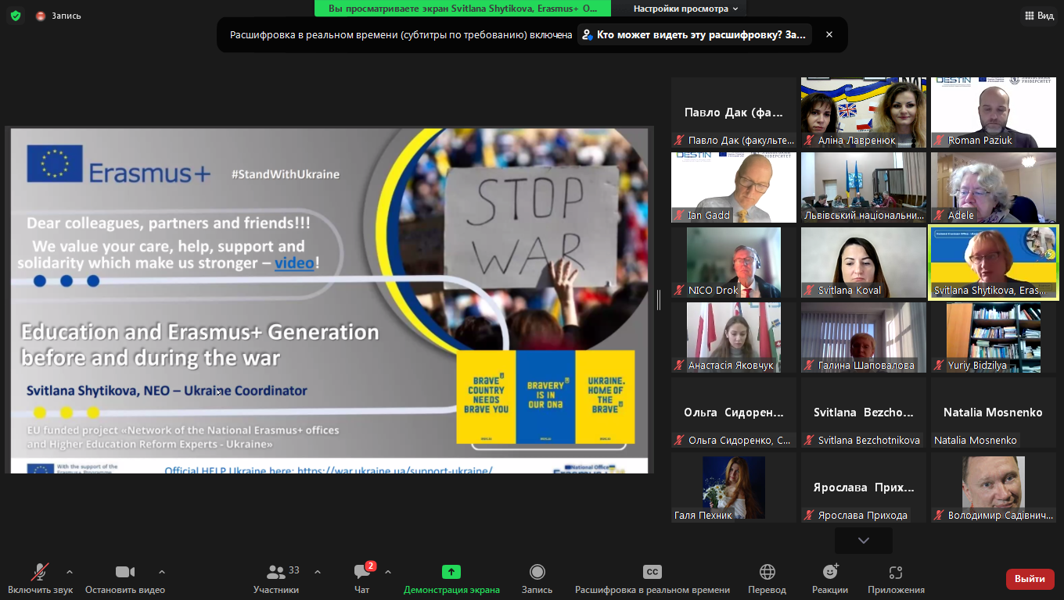The width and height of the screenshot is (1064, 600).
Task: Click the muted mic icon beside NICO Drok
Action: [x=680, y=291]
